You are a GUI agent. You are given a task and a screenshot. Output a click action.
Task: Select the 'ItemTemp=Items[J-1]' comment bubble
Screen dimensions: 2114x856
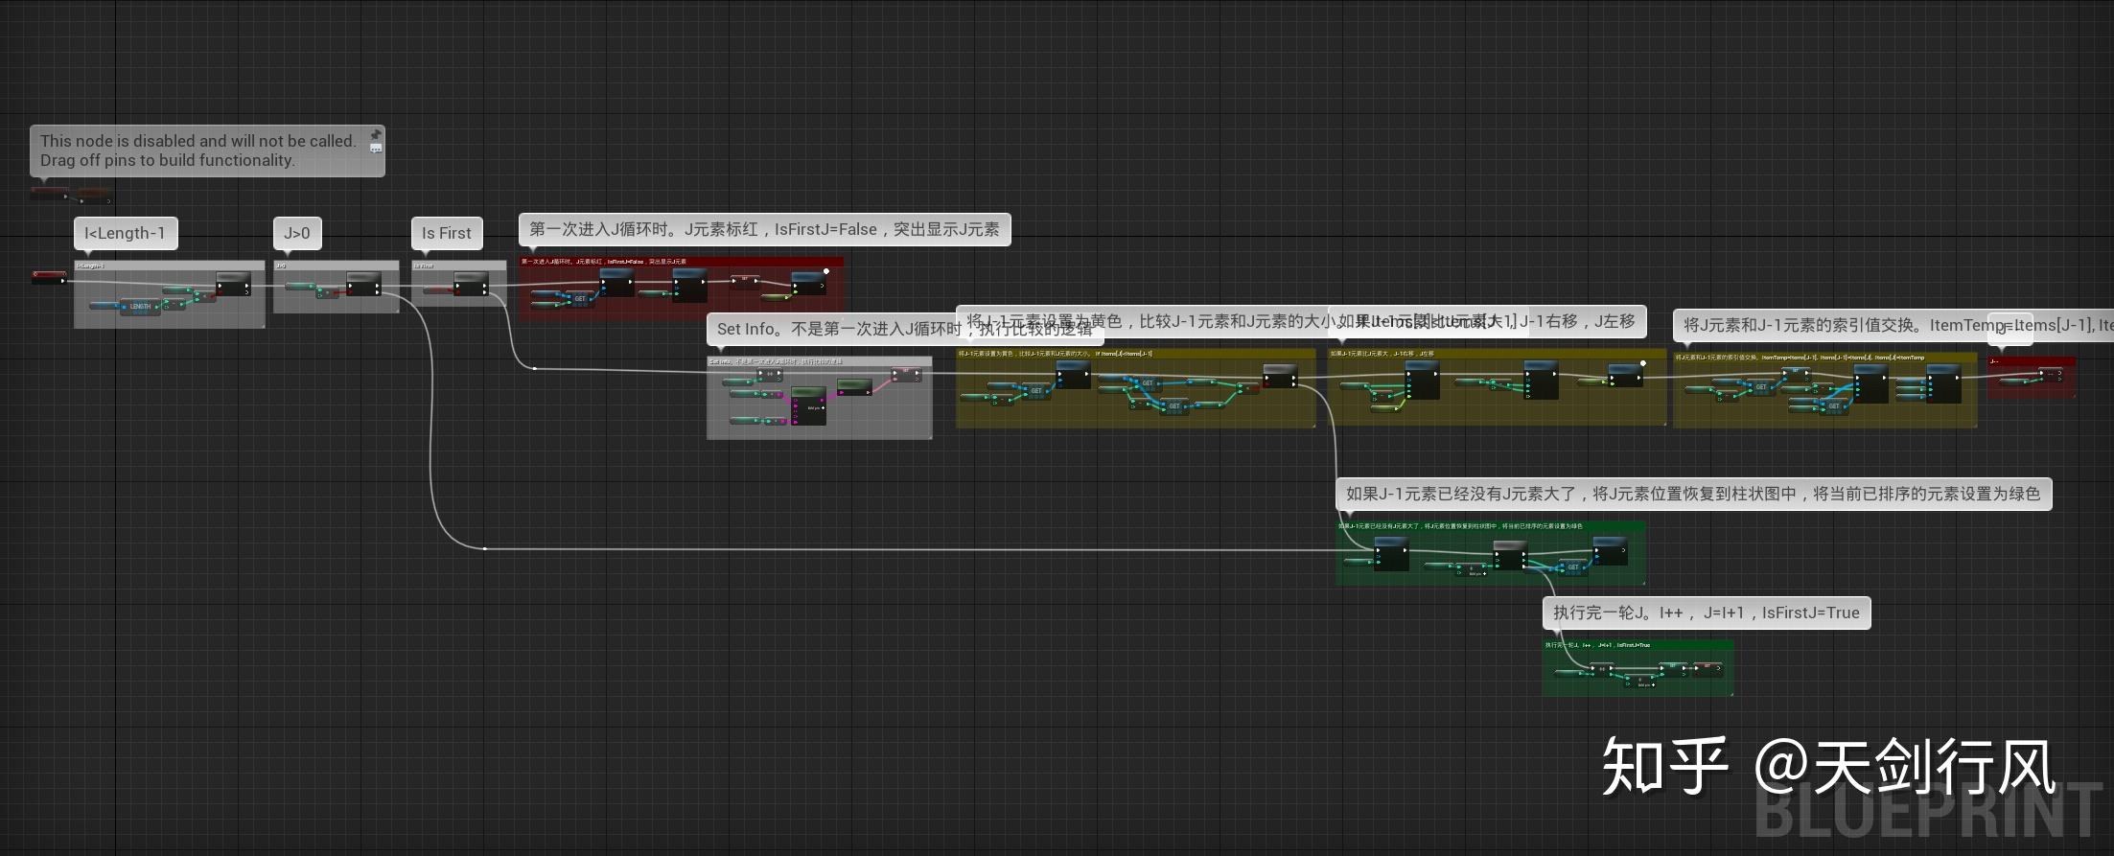tap(1893, 325)
